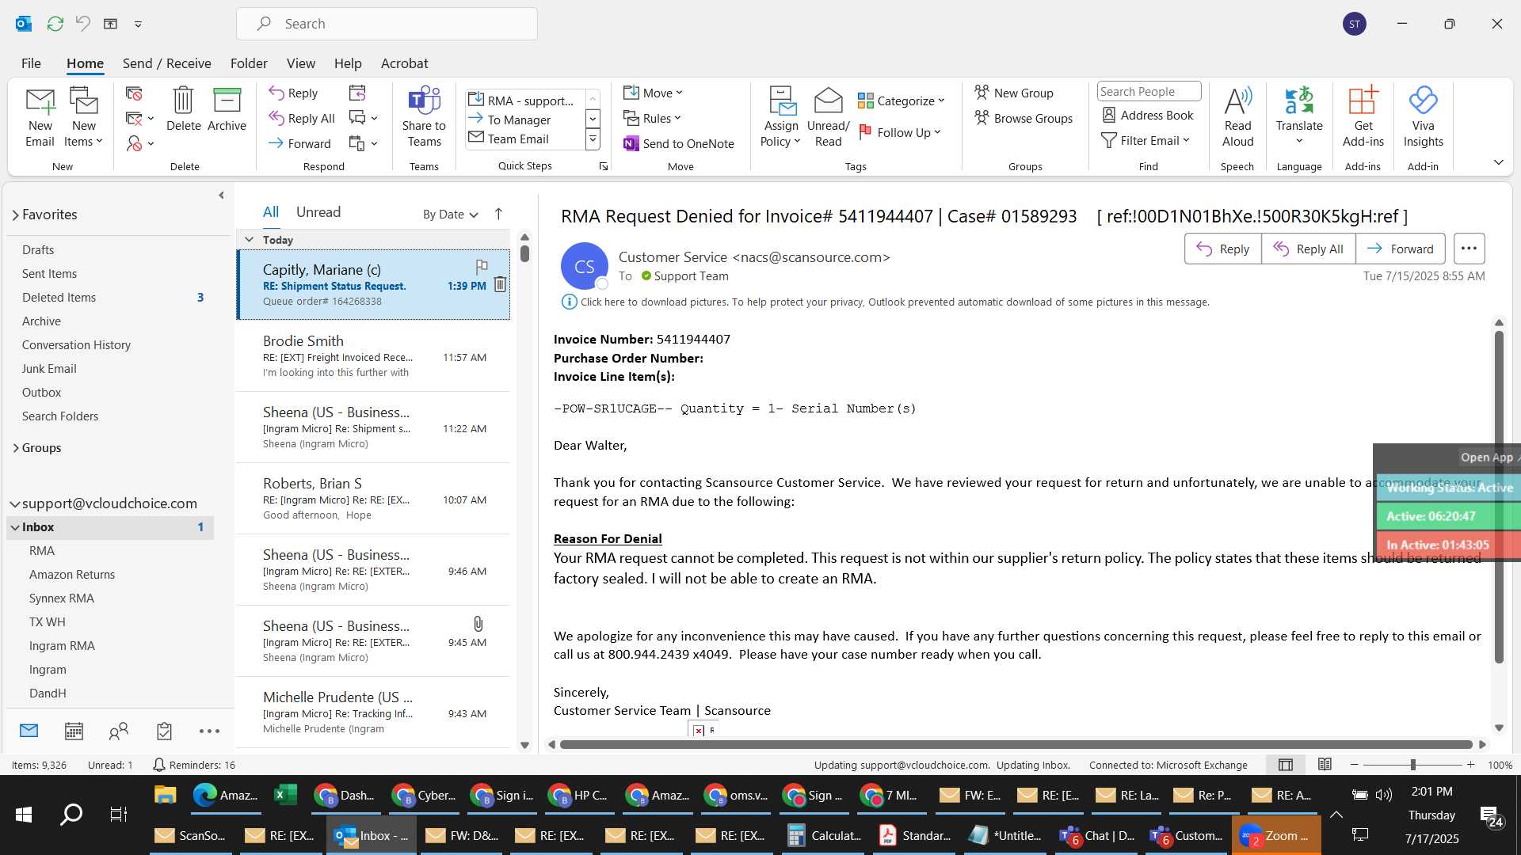Screen dimensions: 1521x855
Task: Open the Folder tab
Action: pos(249,63)
